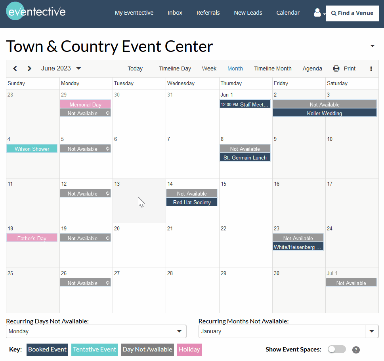Open the vertical three-dot more menu
The image size is (384, 361).
pyautogui.click(x=371, y=69)
